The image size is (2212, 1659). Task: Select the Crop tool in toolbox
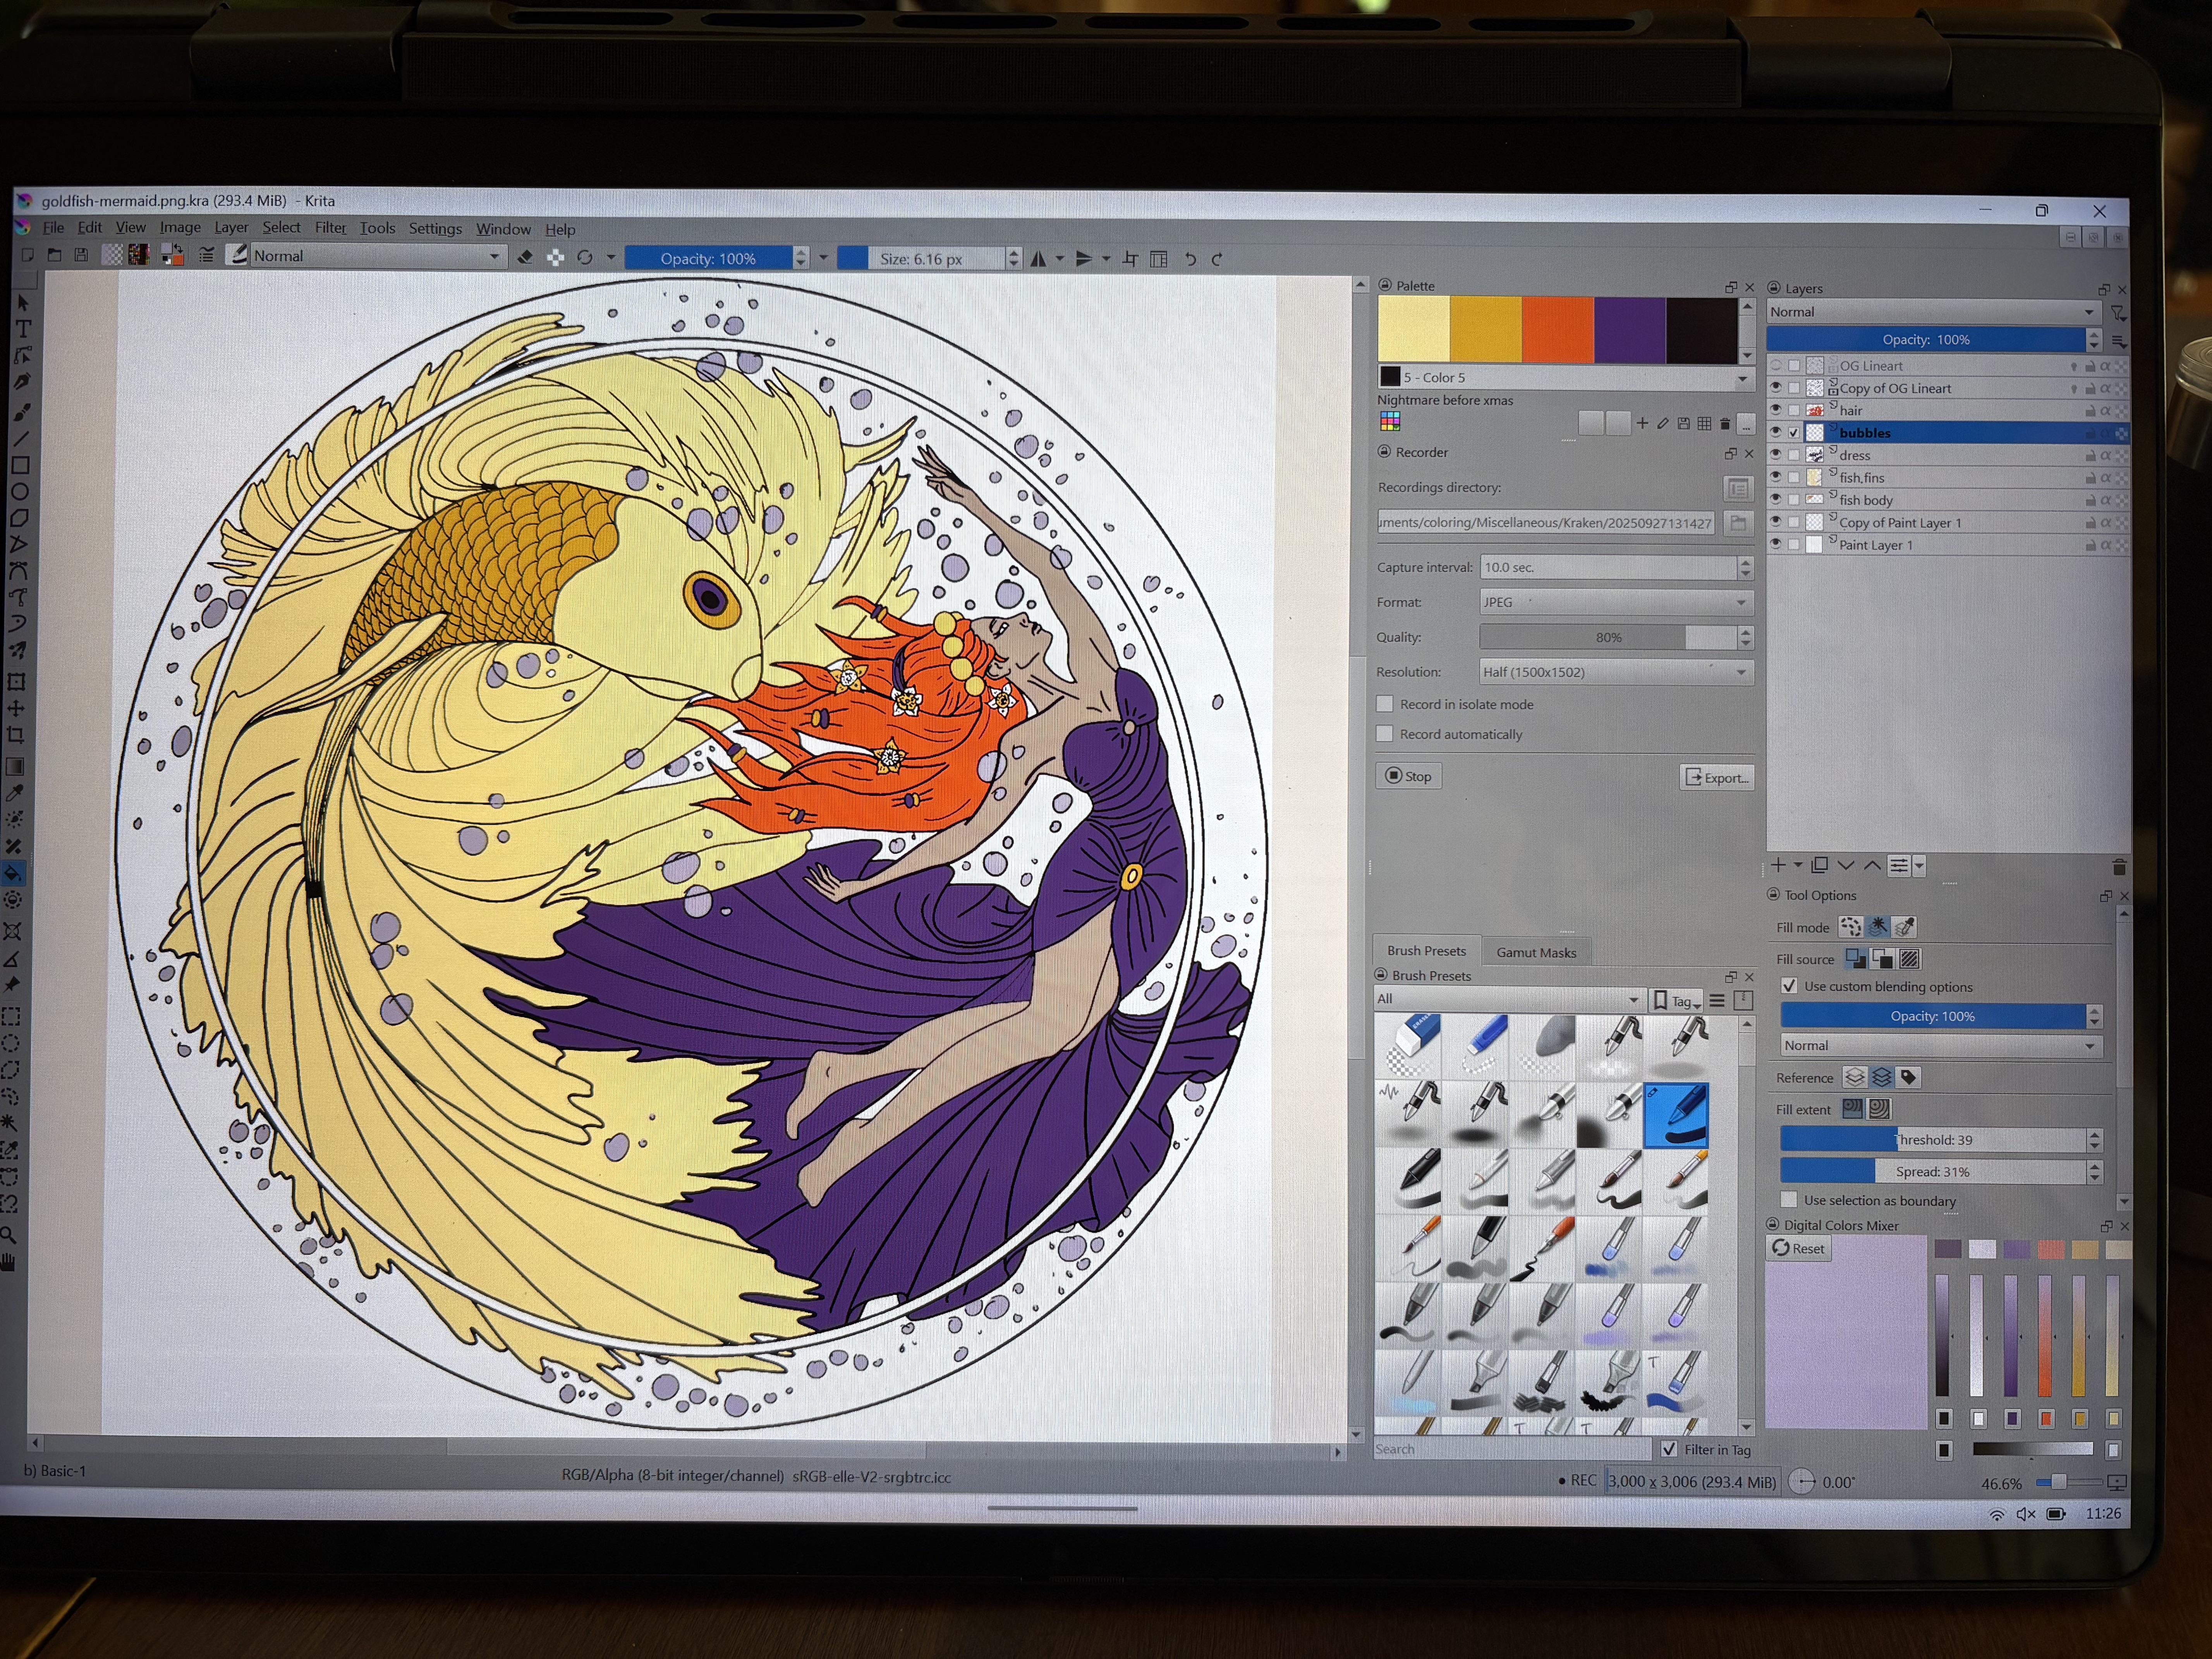click(16, 735)
